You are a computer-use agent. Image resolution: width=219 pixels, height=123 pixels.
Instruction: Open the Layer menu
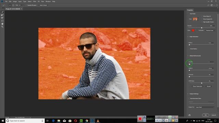(20, 1)
